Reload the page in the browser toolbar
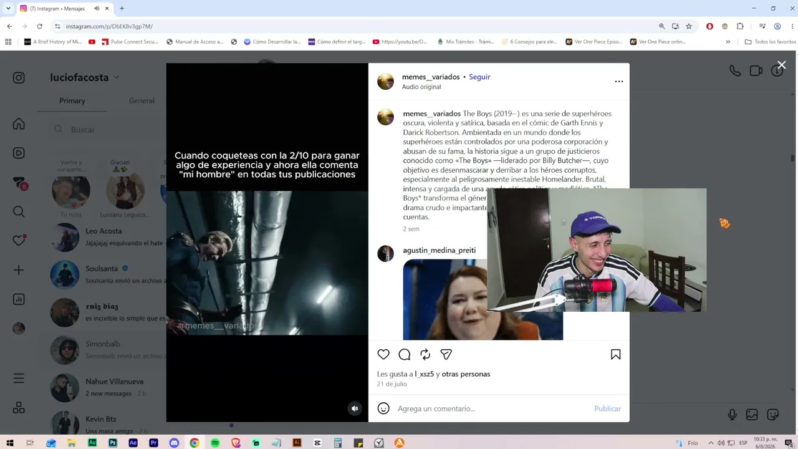 click(x=39, y=26)
